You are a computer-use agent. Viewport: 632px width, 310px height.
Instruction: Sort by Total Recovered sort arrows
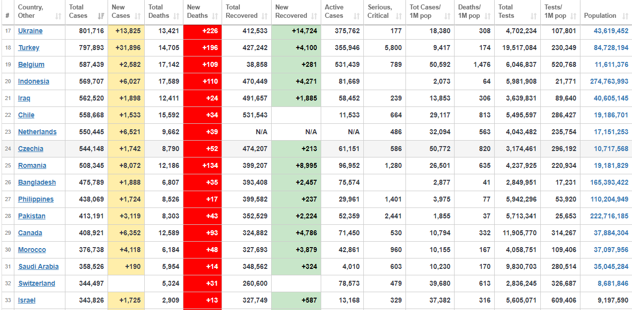point(265,16)
